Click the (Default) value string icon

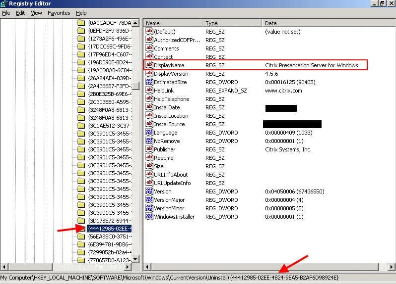tap(149, 31)
